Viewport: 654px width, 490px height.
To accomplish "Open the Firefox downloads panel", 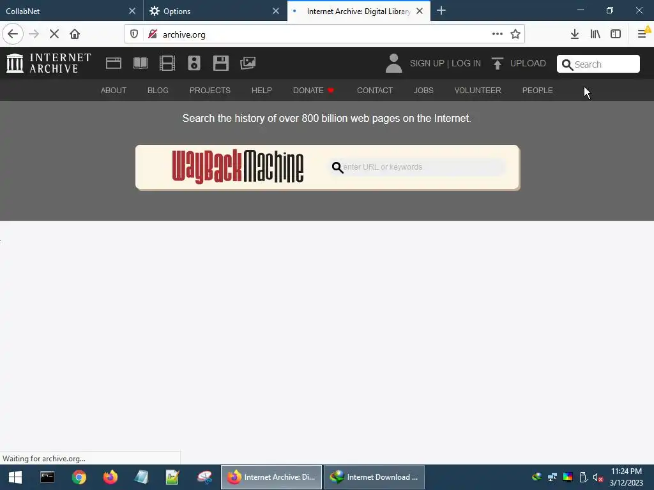I will (575, 34).
